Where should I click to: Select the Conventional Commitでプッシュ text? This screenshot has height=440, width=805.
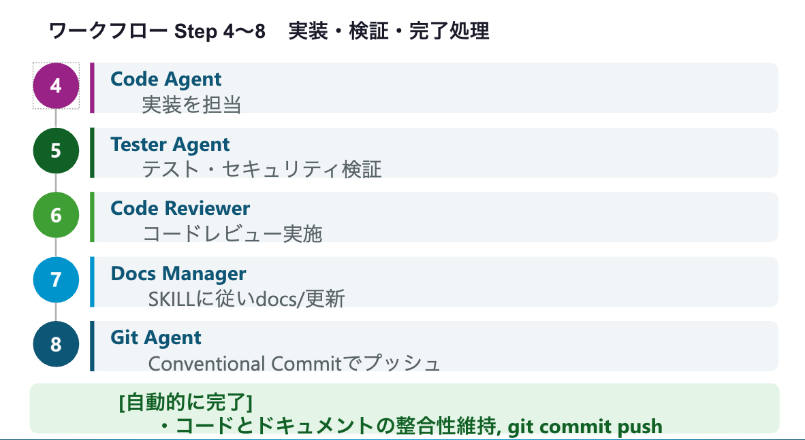tap(294, 363)
